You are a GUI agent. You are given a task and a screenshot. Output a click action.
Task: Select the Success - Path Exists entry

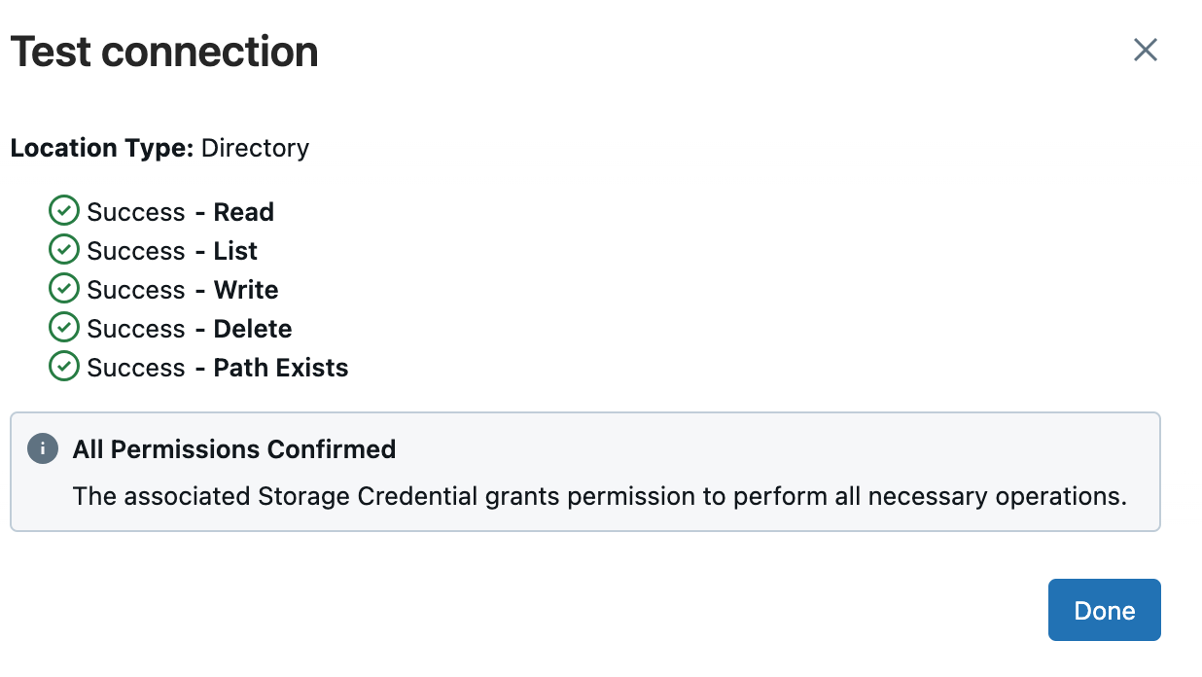coord(217,367)
